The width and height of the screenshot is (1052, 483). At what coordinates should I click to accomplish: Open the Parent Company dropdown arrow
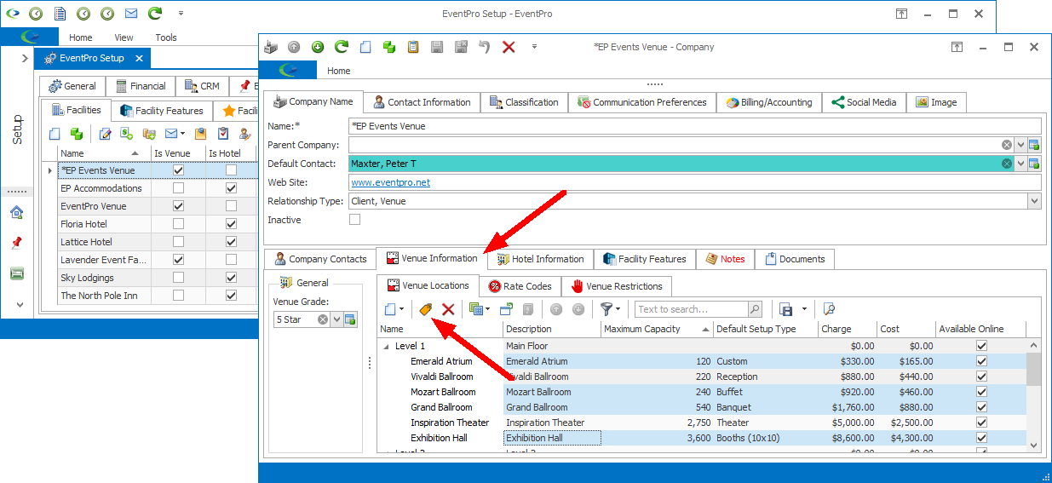coord(1020,145)
